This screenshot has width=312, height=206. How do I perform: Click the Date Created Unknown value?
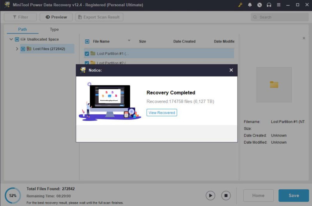point(279,135)
